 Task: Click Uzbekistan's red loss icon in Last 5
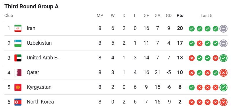click(x=199, y=44)
